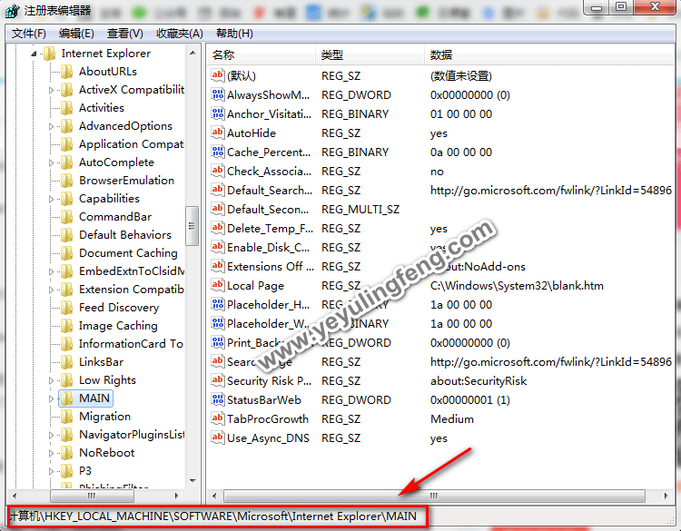Click the tree pane scroll-up arrow
The image size is (681, 531).
(x=192, y=53)
